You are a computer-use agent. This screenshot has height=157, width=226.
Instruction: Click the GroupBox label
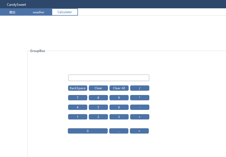(38, 51)
